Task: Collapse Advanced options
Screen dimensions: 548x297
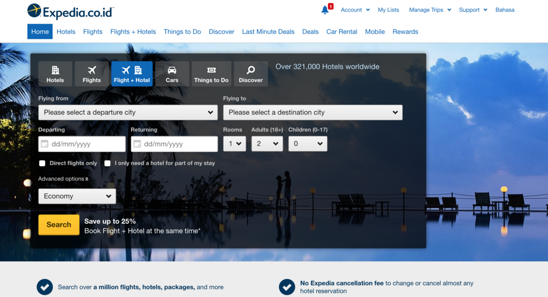Action: click(63, 179)
